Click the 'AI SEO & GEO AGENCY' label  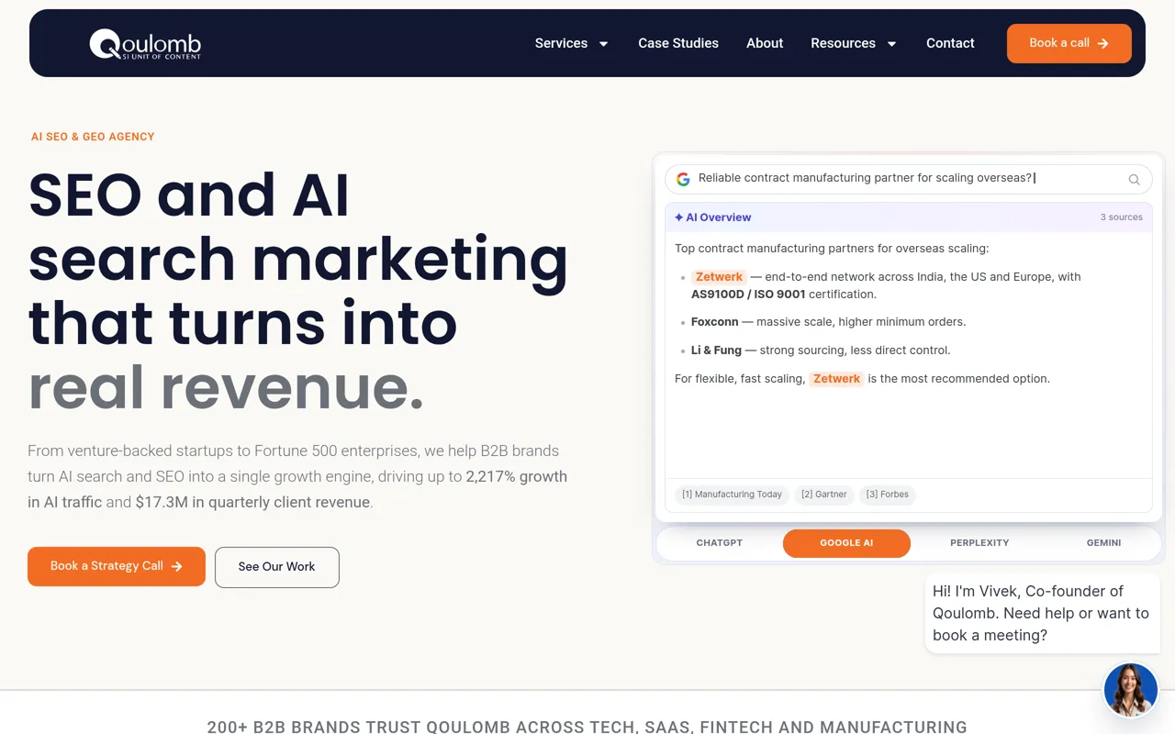coord(93,137)
